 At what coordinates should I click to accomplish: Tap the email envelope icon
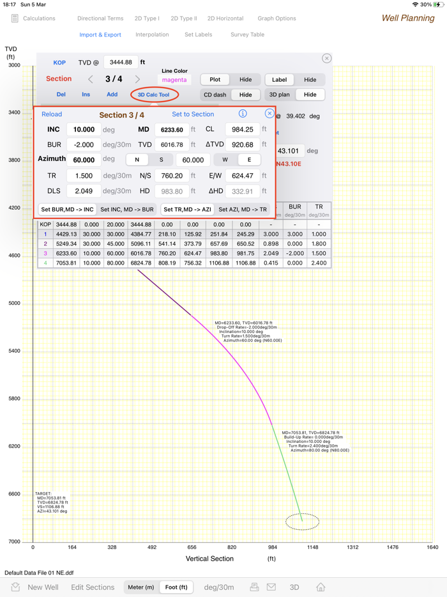271,587
